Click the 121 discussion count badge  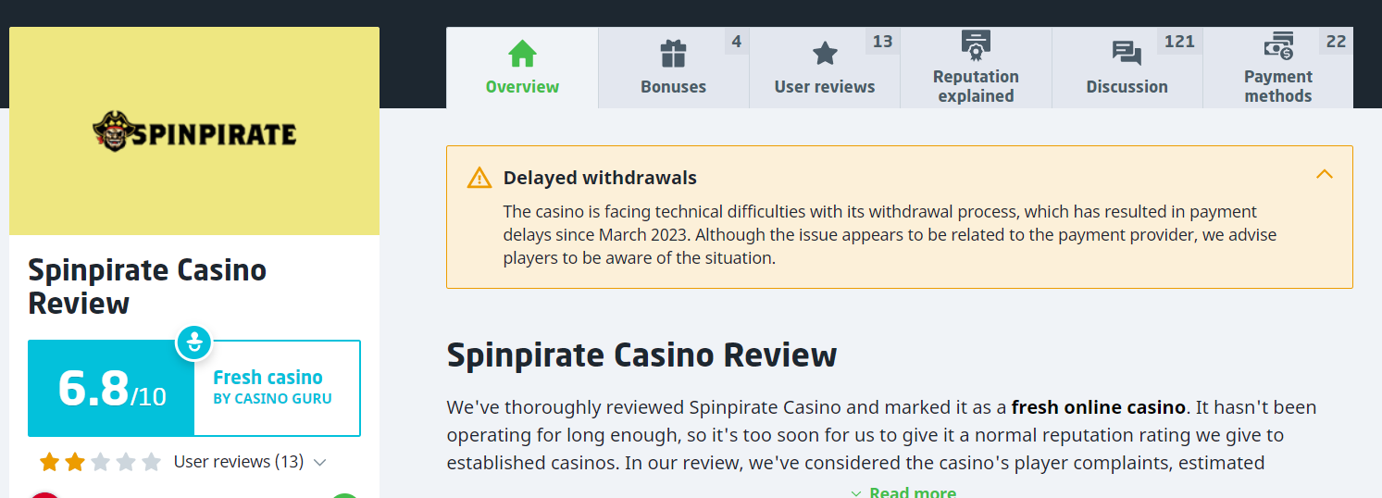tap(1179, 42)
